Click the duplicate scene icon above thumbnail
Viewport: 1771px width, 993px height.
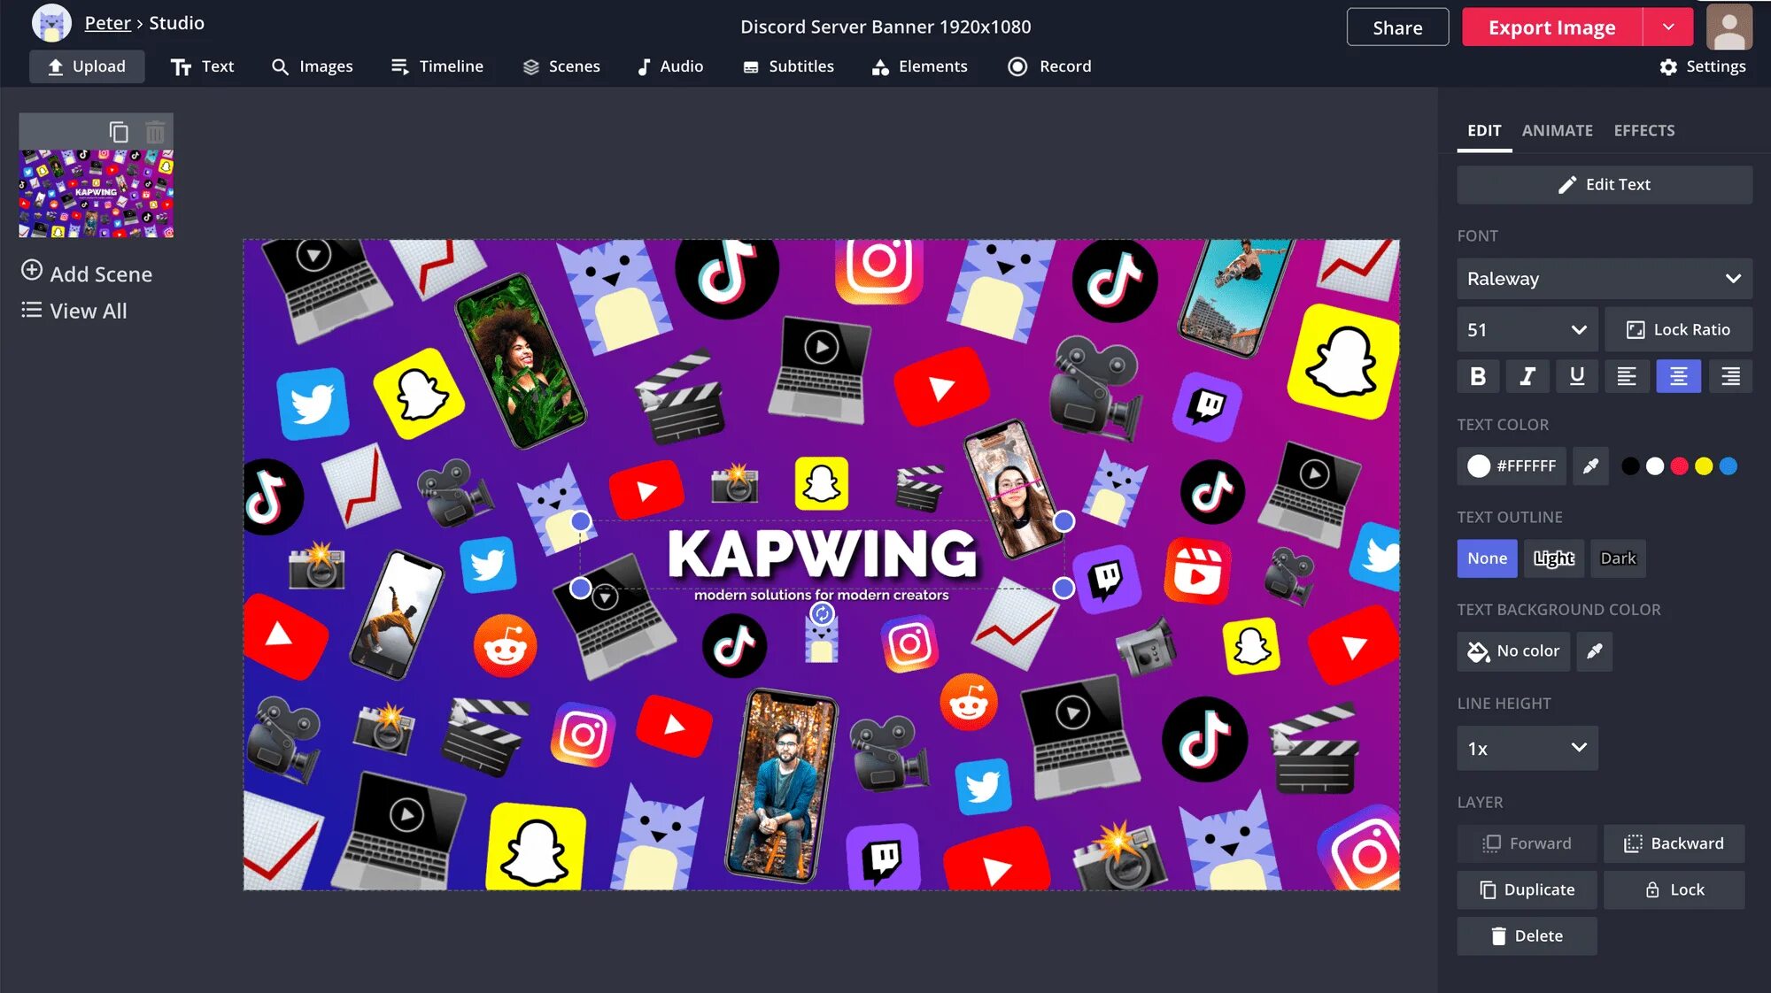pos(119,133)
